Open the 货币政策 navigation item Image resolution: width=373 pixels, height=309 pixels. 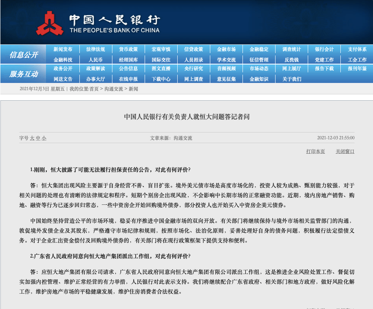point(129,50)
